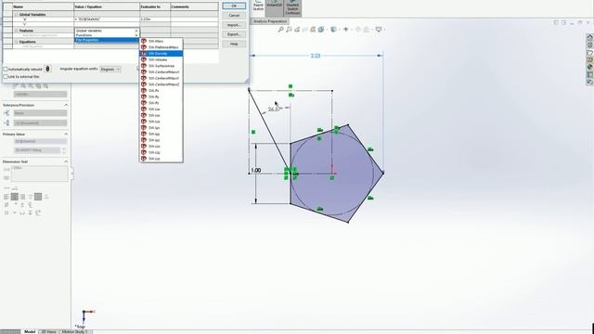Increase primary value with stepper arrow
This screenshot has width=594, height=334.
pos(64,148)
